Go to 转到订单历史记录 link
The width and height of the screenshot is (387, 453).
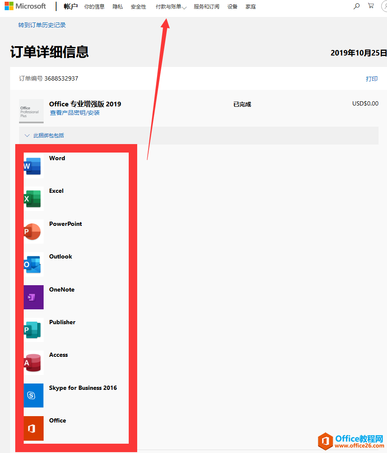pos(42,25)
